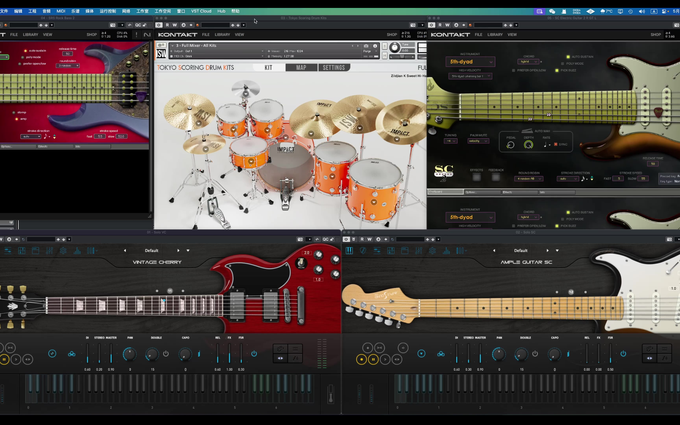Open the settings gear in Ample Guitar SC
The height and width of the screenshot is (425, 680).
coord(433,250)
